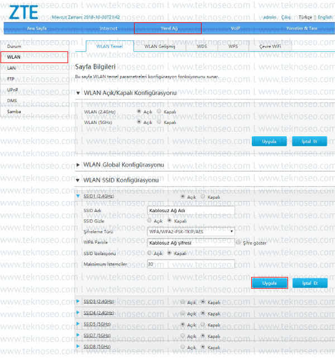Viewport: 335px width, 359px height.
Task: Focus the SSID Adı input field
Action: pyautogui.click(x=191, y=210)
